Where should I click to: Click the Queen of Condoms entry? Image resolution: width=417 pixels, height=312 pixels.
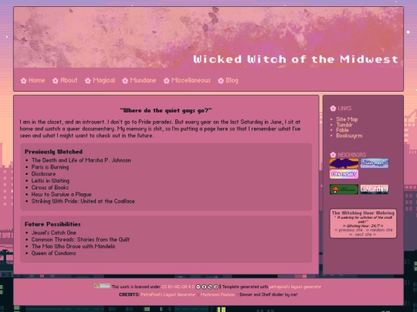click(x=54, y=253)
